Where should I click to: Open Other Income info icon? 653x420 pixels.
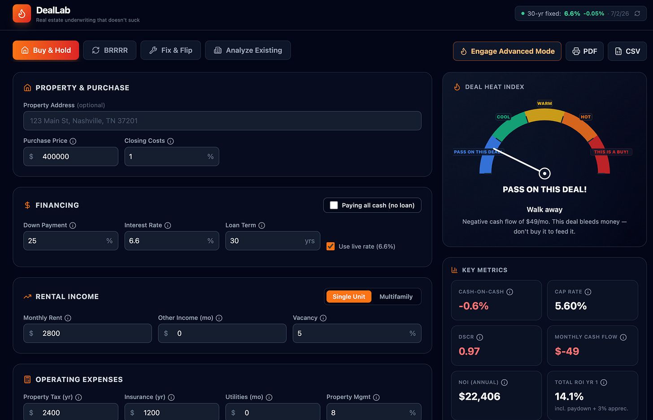tap(219, 318)
